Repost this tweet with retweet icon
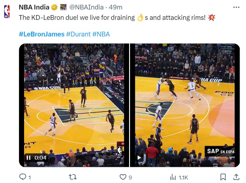The width and height of the screenshot is (246, 183). (x=73, y=177)
